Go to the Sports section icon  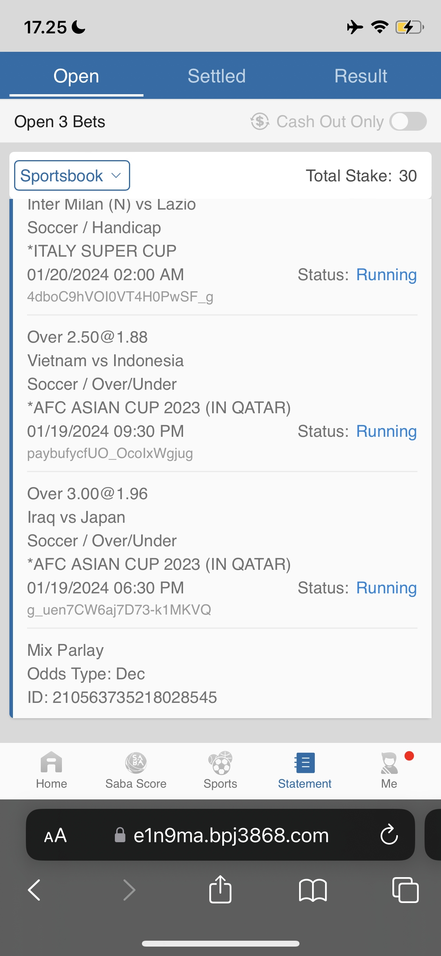(x=220, y=763)
